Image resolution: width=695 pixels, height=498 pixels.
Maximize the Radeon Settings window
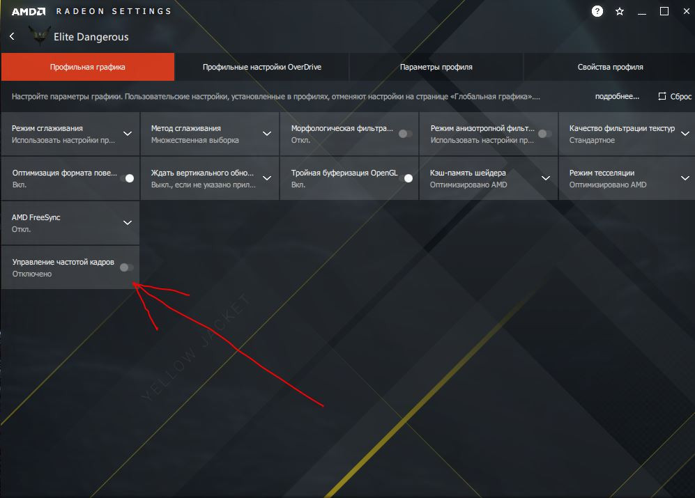point(664,12)
